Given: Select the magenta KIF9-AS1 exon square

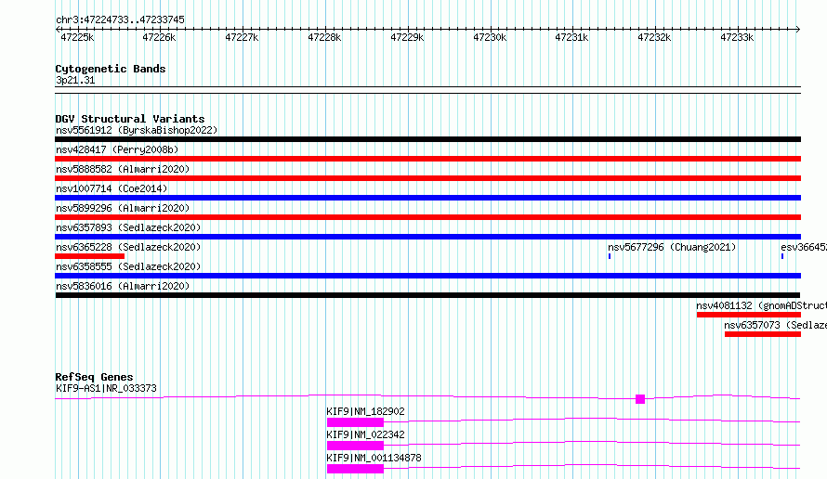Looking at the screenshot, I should [640, 399].
